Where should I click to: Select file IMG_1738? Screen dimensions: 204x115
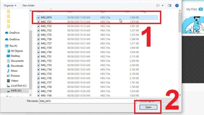[97, 87]
